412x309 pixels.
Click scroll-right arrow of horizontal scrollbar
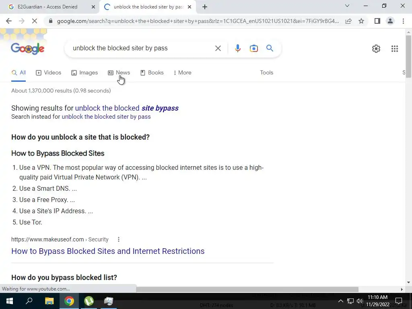pos(402,289)
